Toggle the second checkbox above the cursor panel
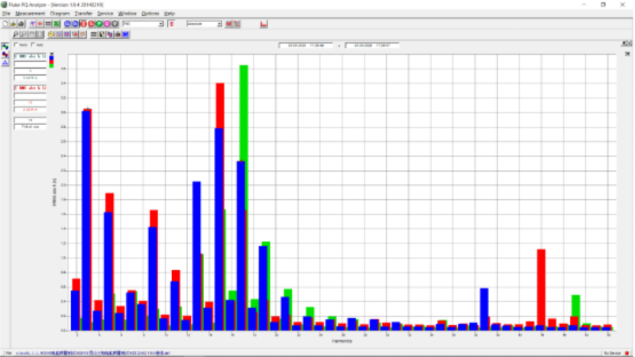The image size is (635, 357). (33, 44)
